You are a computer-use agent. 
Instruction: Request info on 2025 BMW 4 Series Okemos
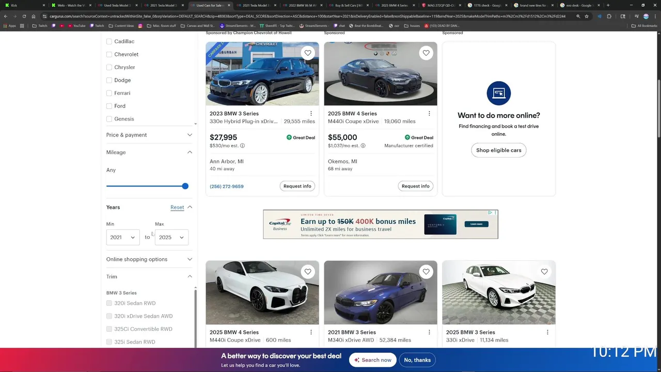pyautogui.click(x=416, y=186)
